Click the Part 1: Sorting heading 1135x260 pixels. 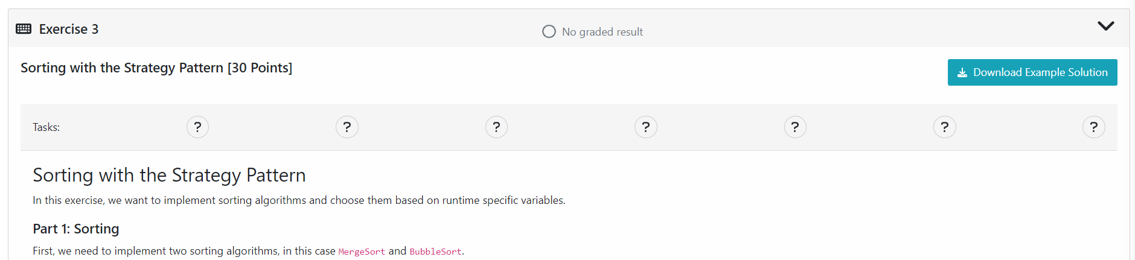point(76,229)
